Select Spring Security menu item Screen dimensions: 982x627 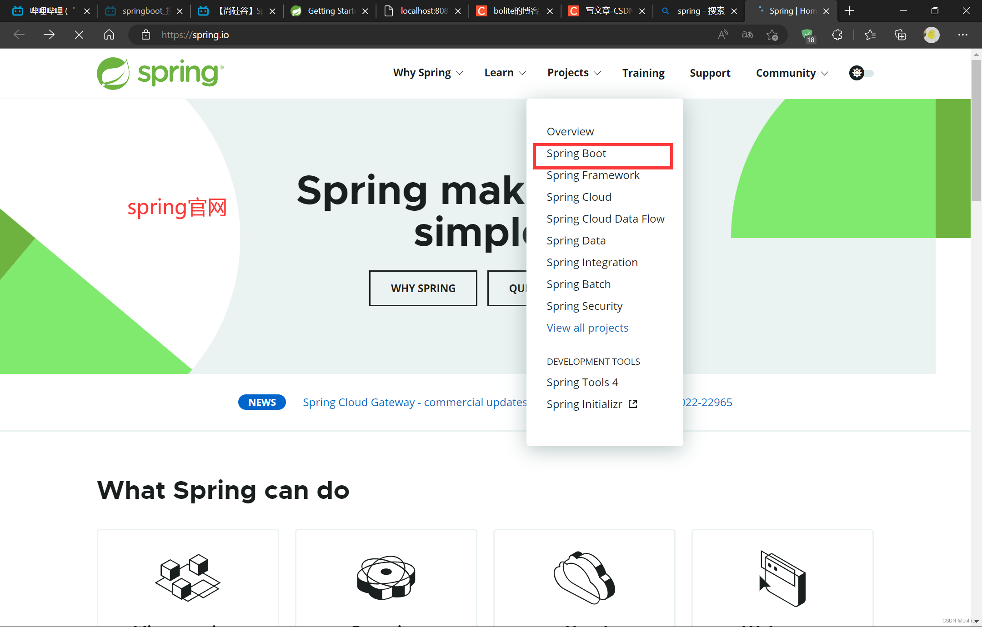click(585, 305)
